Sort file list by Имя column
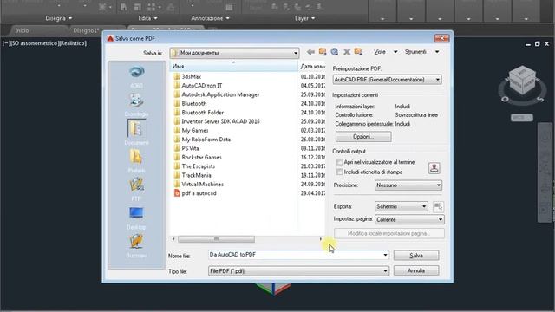 coord(233,66)
